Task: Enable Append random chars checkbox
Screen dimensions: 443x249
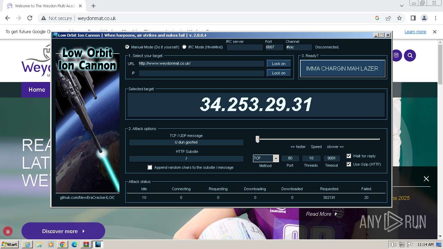Action: tap(150, 167)
